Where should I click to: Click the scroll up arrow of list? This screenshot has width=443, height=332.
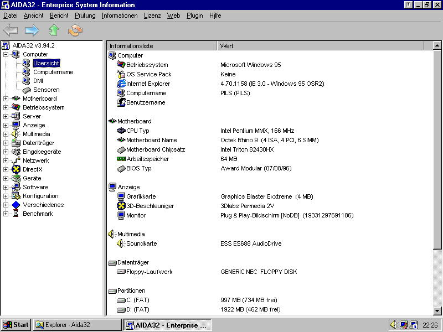[437, 45]
